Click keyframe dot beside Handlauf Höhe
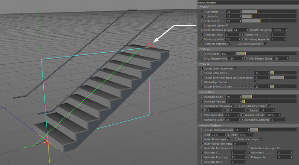The width and height of the screenshot is (299, 165). point(202,97)
